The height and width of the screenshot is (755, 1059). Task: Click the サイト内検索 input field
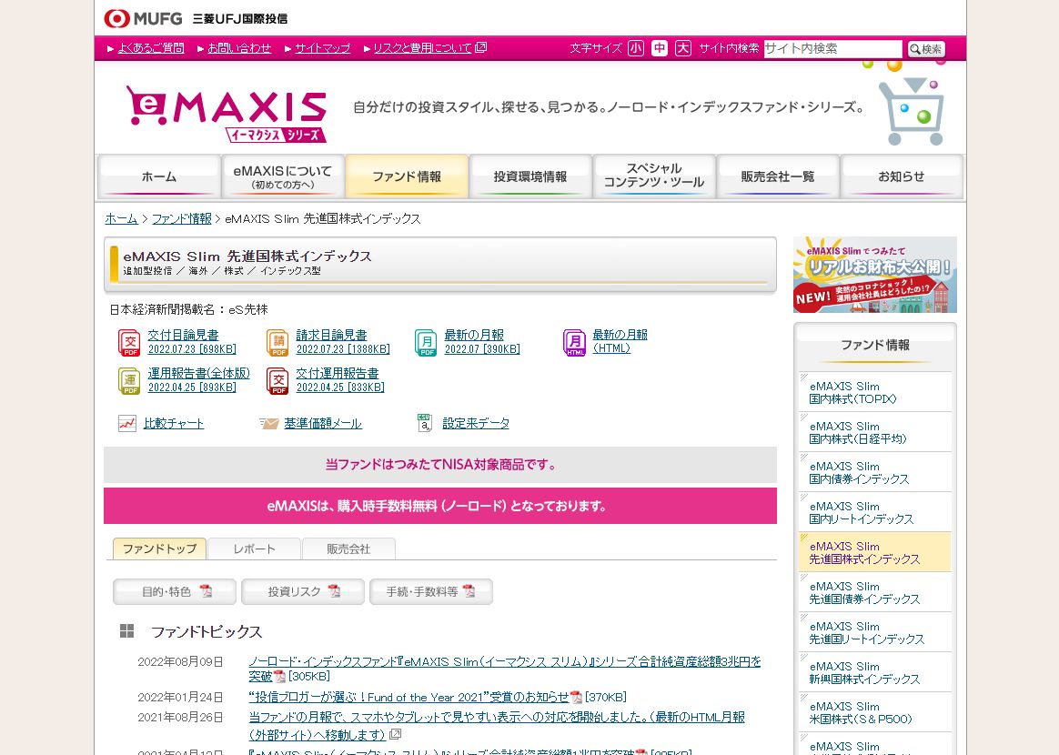tap(832, 48)
